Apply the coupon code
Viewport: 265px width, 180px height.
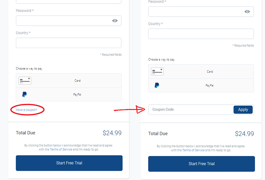243,110
